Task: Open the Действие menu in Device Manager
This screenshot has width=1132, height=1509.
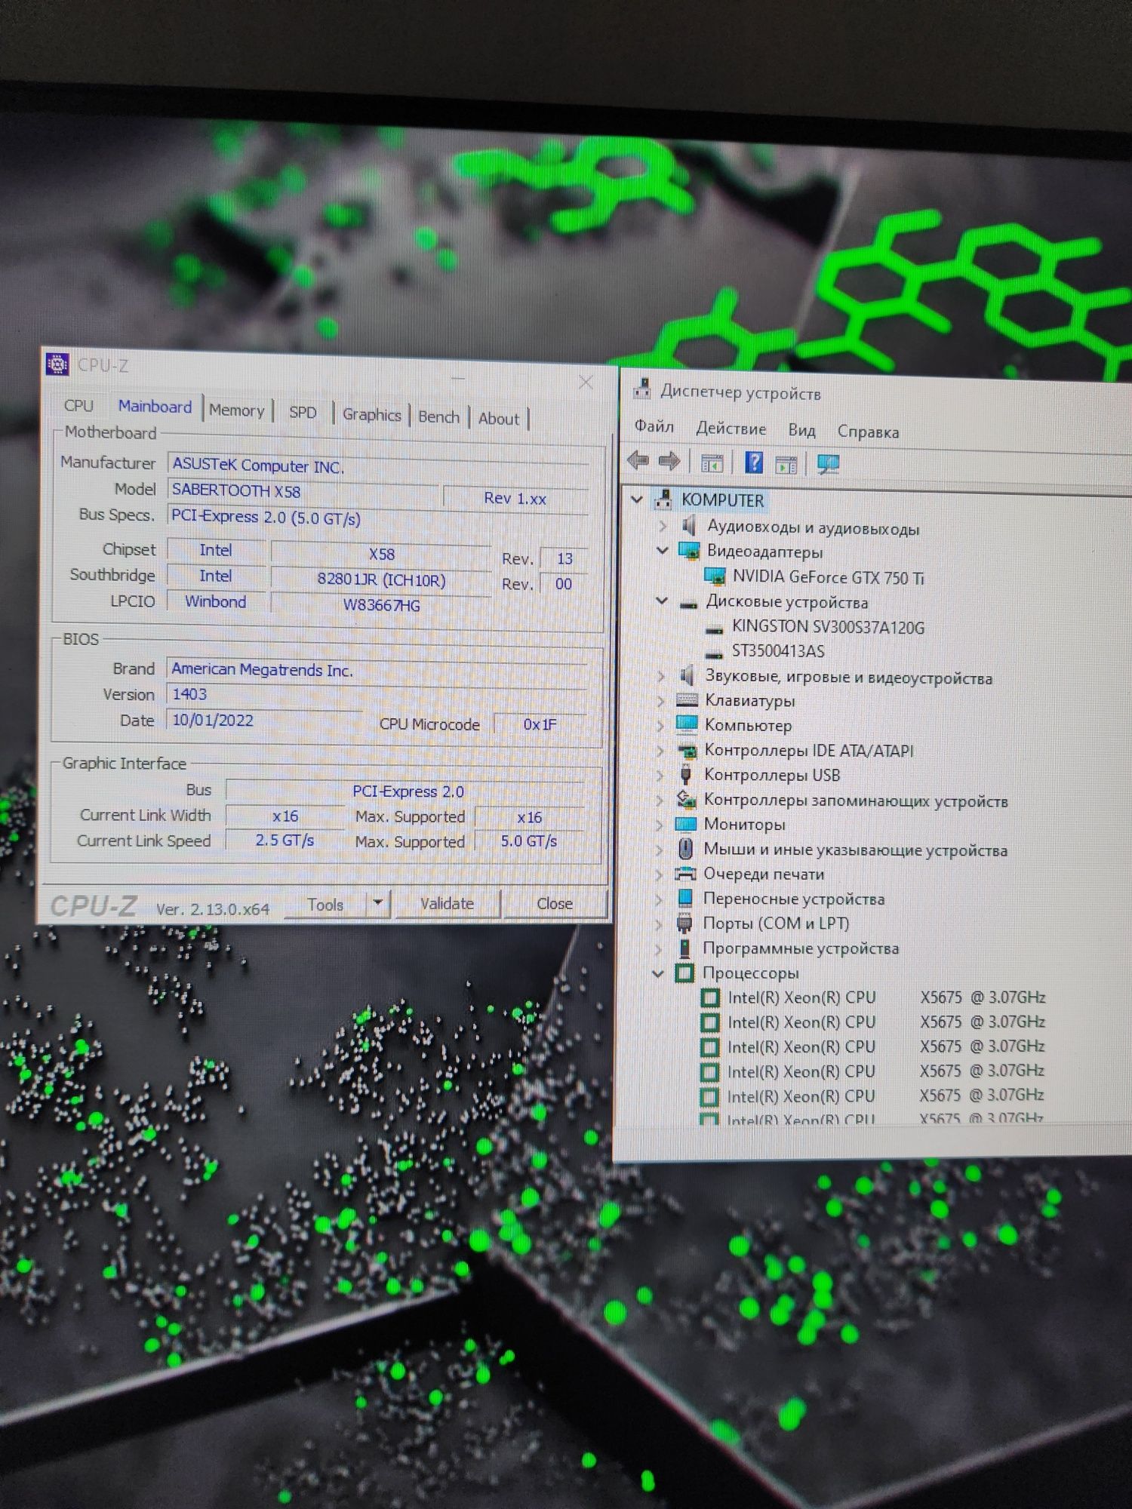Action: 731,429
